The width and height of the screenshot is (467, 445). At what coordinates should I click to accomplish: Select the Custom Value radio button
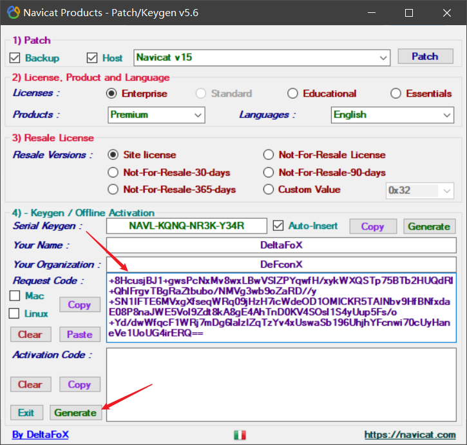point(269,190)
